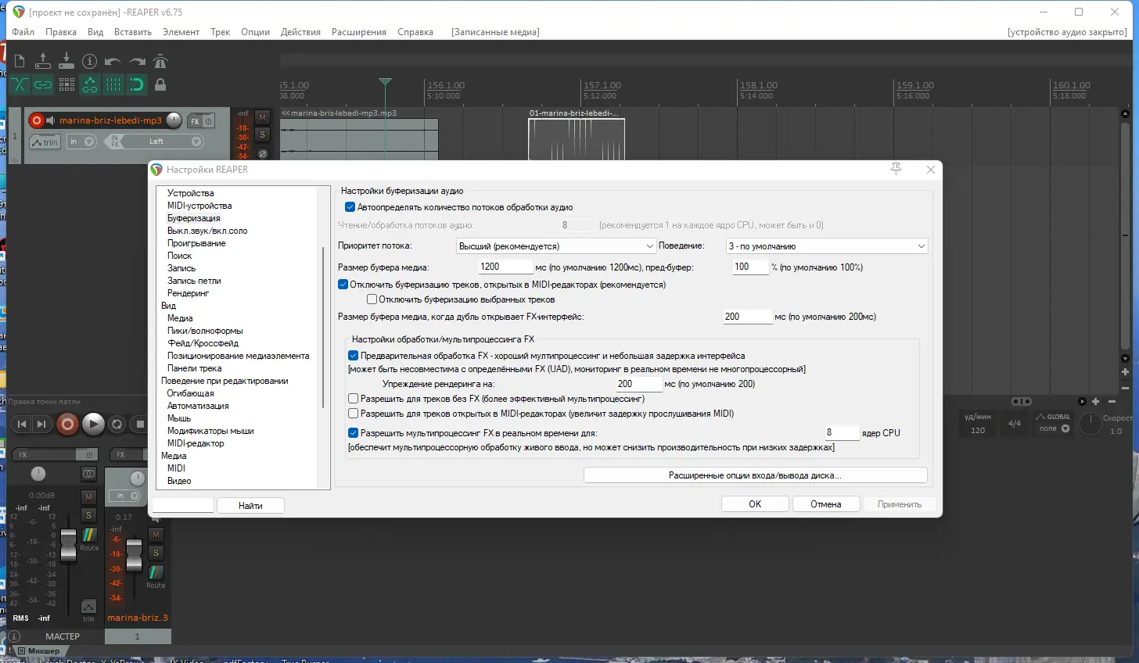
Task: Click the master volume fader
Action: pos(69,545)
